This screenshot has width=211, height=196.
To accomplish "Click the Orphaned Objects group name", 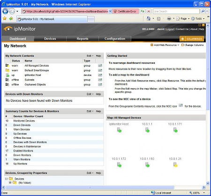I will (x=35, y=84).
